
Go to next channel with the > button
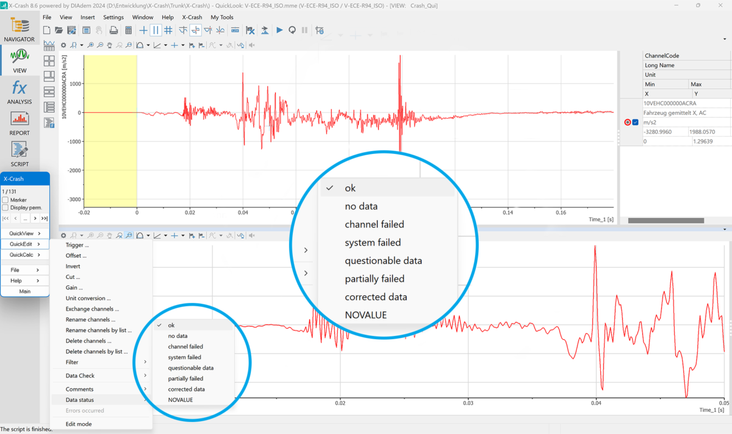click(35, 218)
